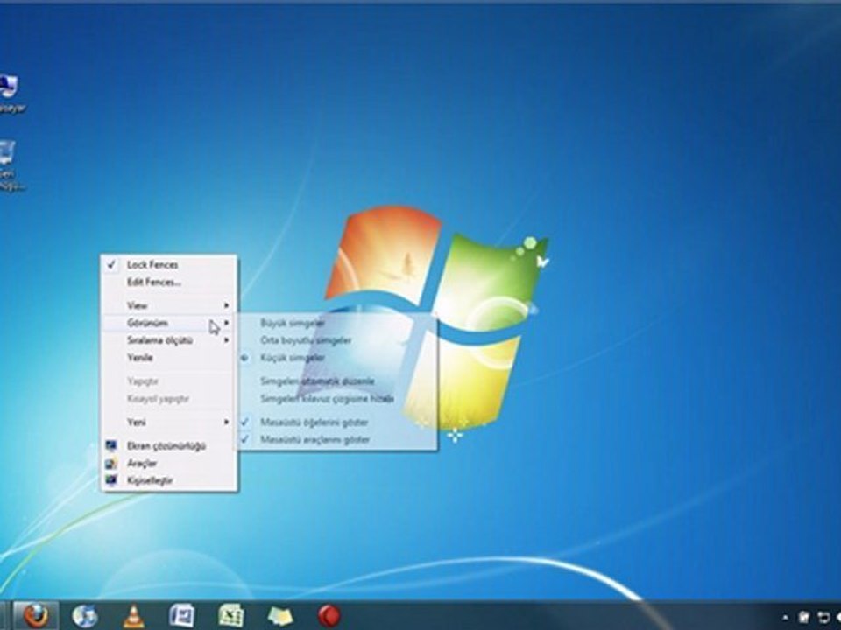The height and width of the screenshot is (630, 841).
Task: Select the Recycle Bin desktop icon
Action: tap(10, 166)
